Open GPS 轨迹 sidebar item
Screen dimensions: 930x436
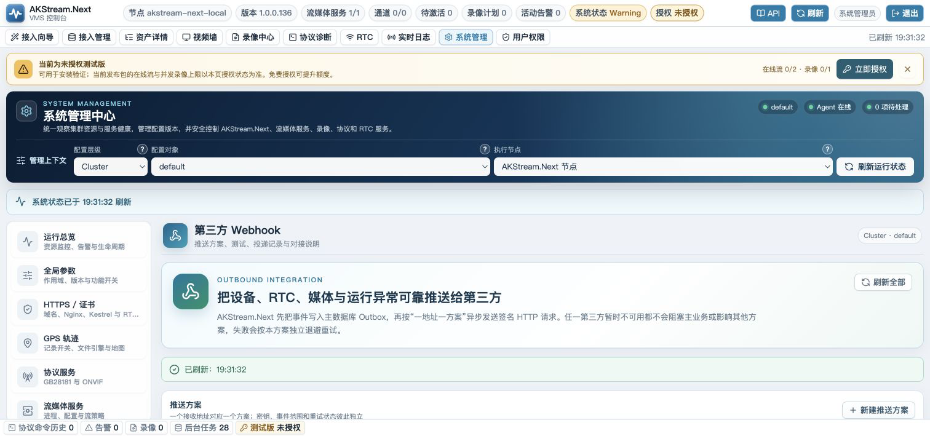click(x=79, y=343)
